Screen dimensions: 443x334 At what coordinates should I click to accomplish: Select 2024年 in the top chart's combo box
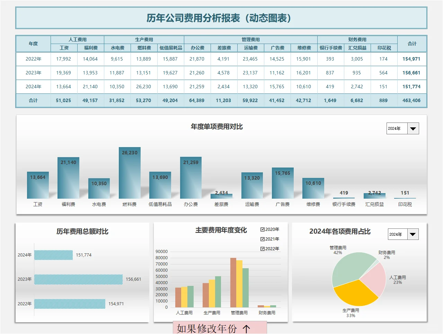tap(397, 128)
